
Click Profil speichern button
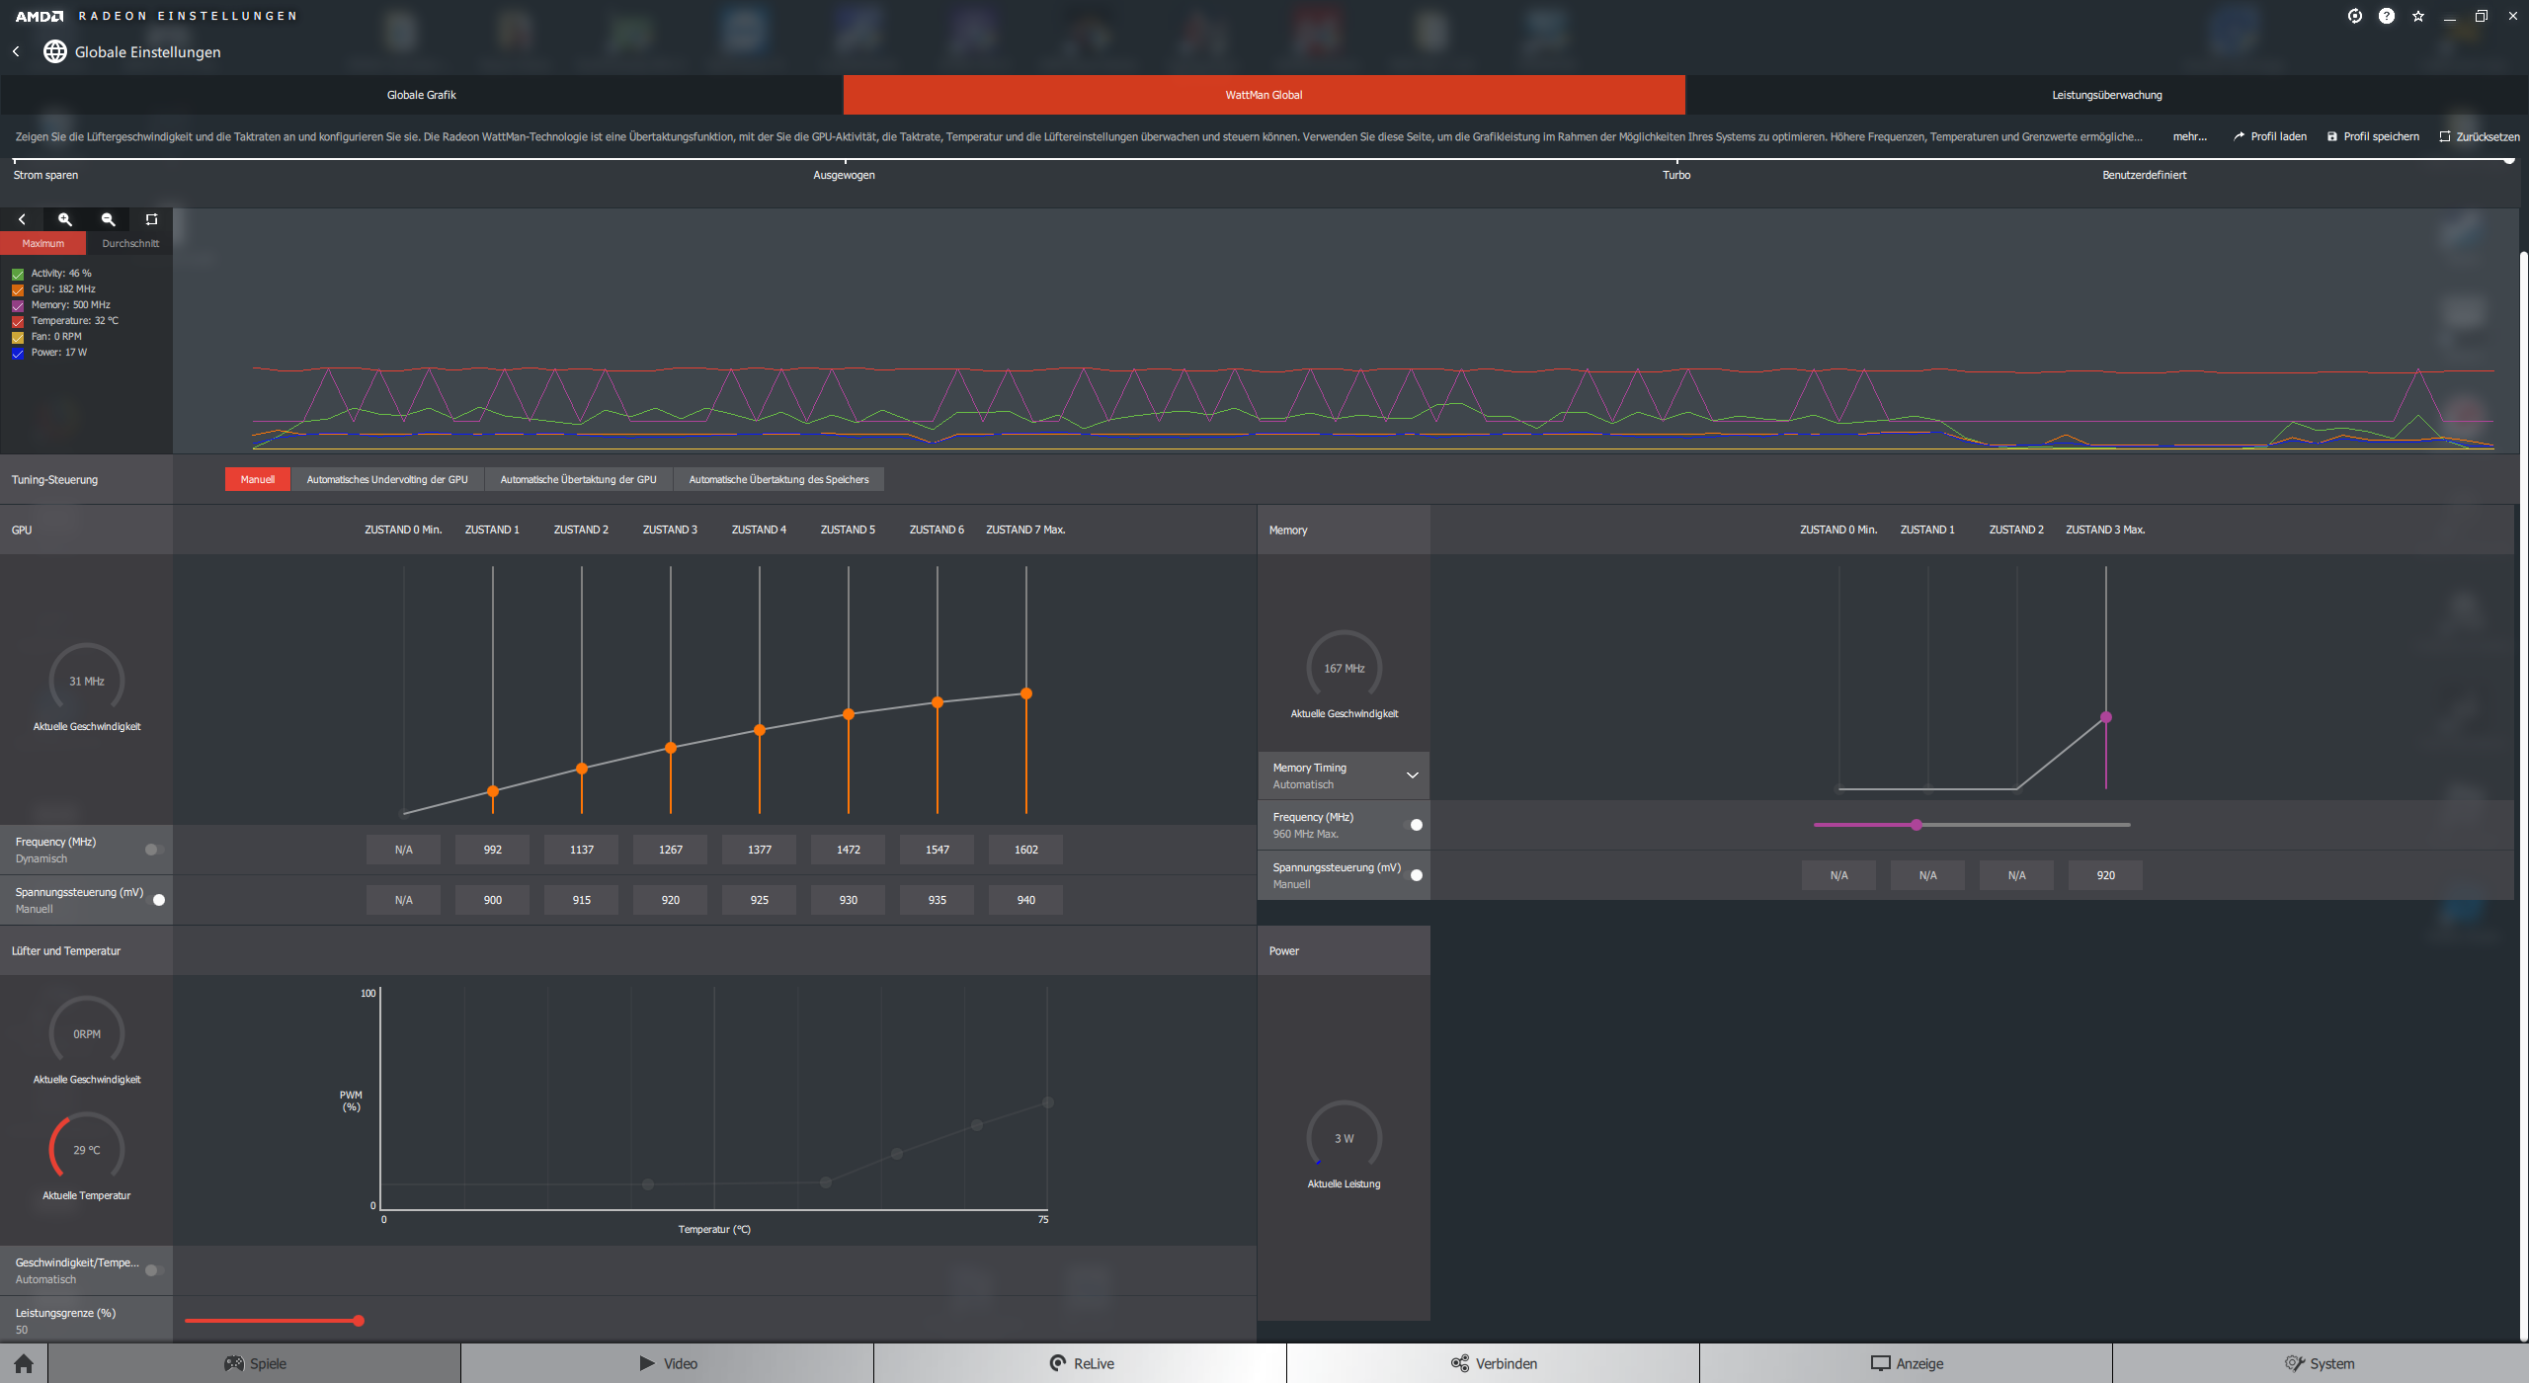coord(2372,136)
